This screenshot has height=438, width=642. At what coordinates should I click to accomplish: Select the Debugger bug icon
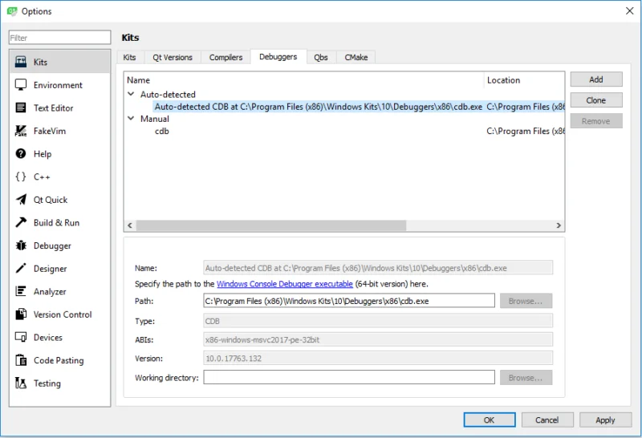pos(21,245)
